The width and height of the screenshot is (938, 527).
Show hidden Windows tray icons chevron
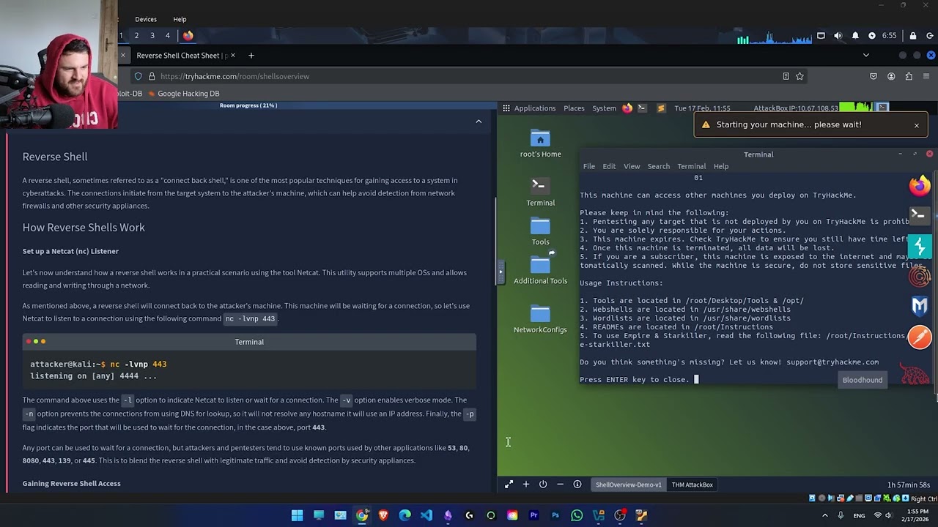click(824, 515)
